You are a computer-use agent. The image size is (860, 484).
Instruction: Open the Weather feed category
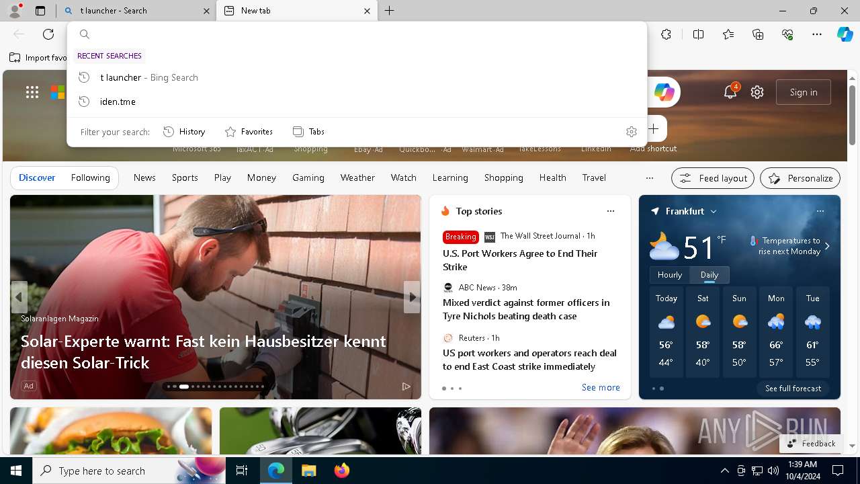coord(357,178)
